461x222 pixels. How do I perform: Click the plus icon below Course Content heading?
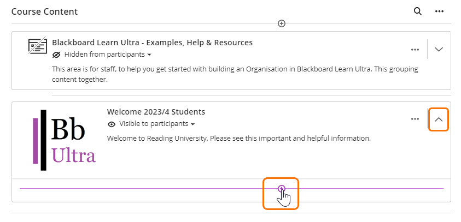[282, 23]
